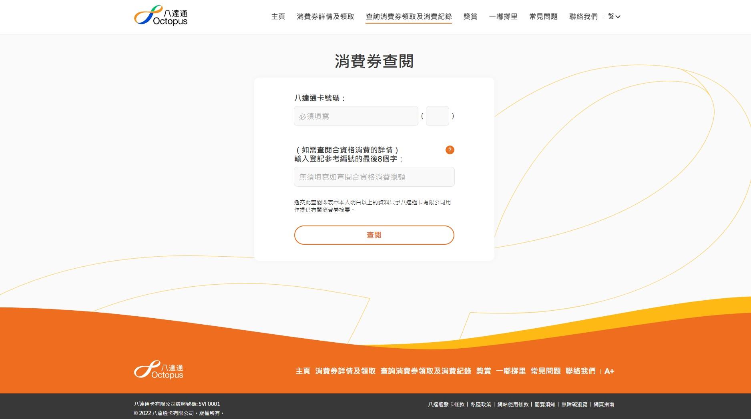Click A+ to enlarge the font size

point(610,371)
